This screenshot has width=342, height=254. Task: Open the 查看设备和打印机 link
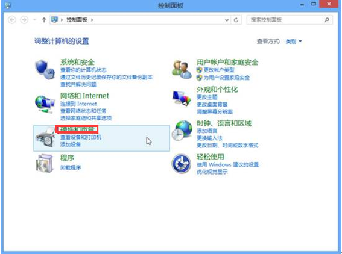pyautogui.click(x=81, y=137)
